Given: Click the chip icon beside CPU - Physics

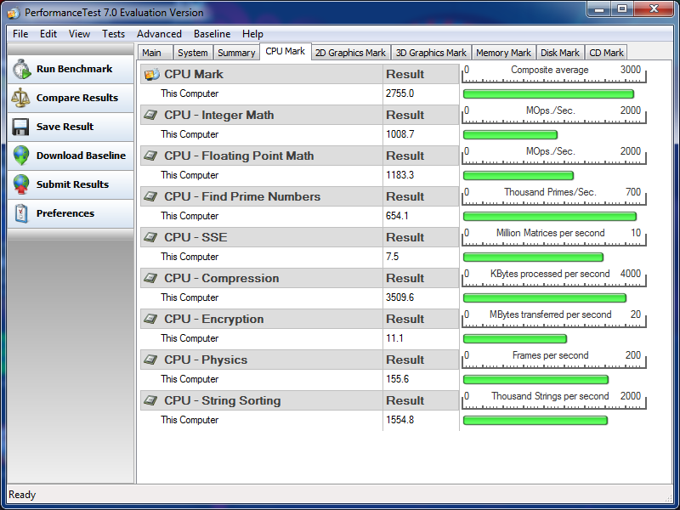Looking at the screenshot, I should 150,360.
